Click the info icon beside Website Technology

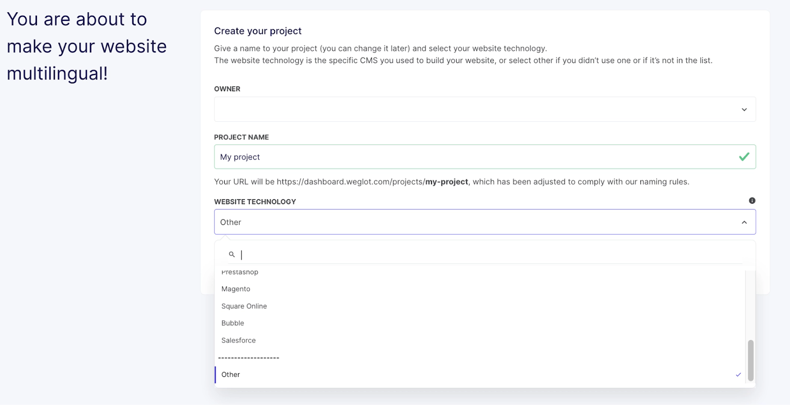point(752,201)
